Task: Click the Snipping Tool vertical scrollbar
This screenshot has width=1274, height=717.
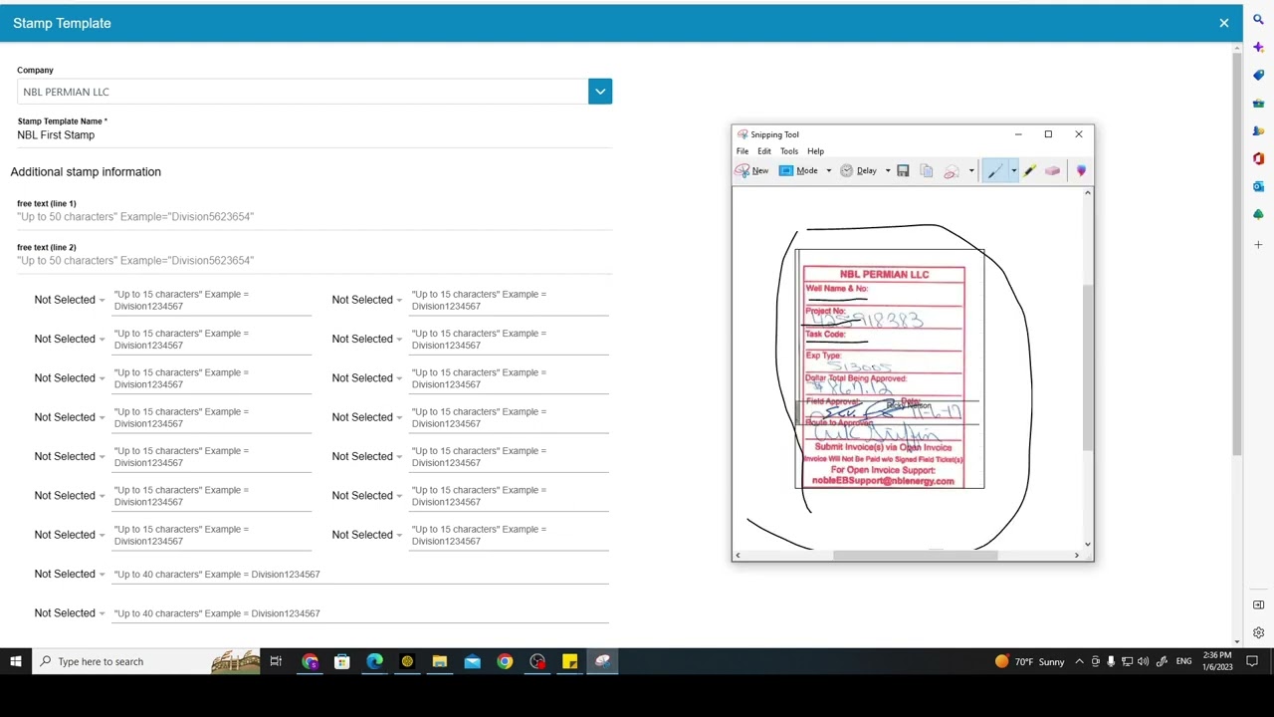Action: pyautogui.click(x=1087, y=365)
